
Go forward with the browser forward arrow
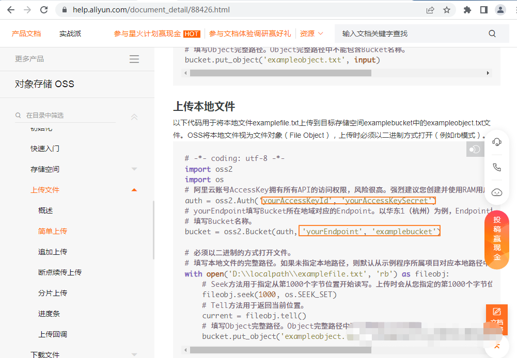[27, 10]
